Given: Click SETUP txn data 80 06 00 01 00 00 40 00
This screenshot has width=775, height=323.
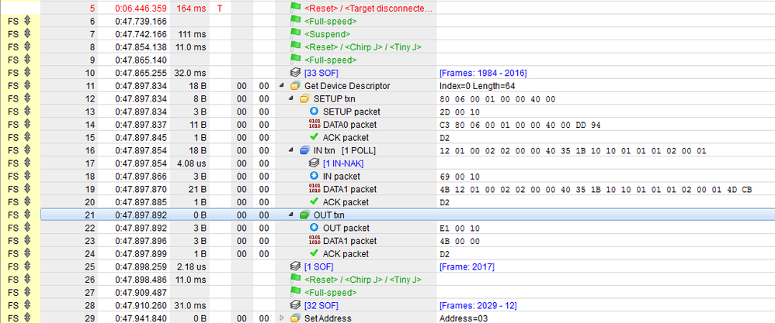Looking at the screenshot, I should tap(498, 99).
